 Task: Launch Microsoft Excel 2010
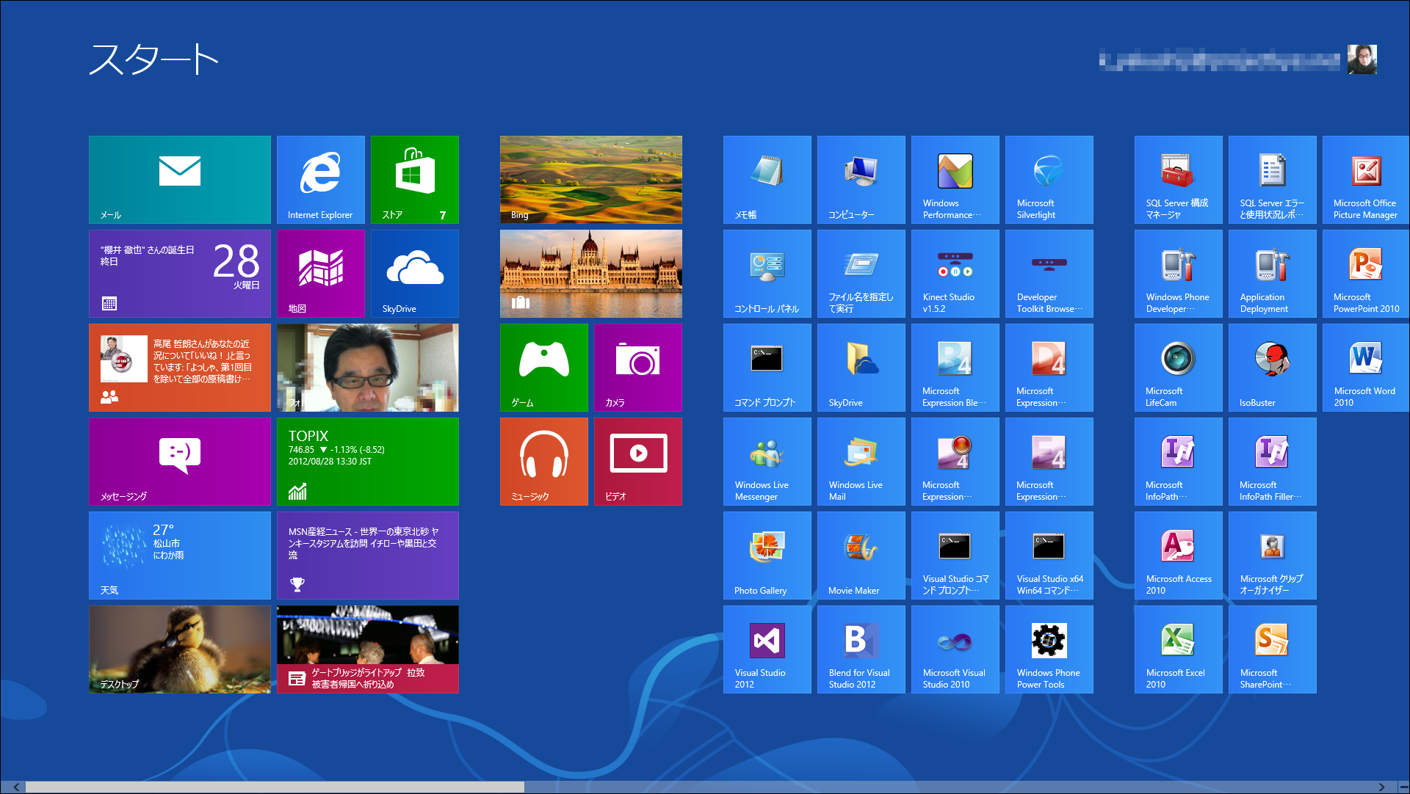[x=1179, y=649]
